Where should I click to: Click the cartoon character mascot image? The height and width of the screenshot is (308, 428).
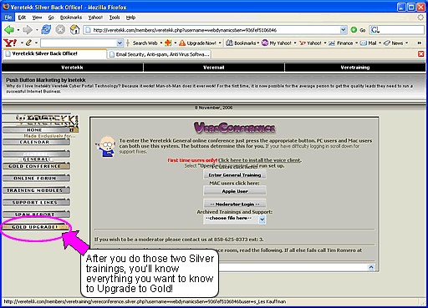click(x=106, y=147)
